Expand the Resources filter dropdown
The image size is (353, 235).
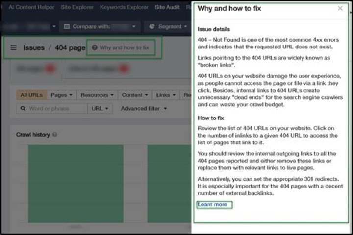point(97,95)
